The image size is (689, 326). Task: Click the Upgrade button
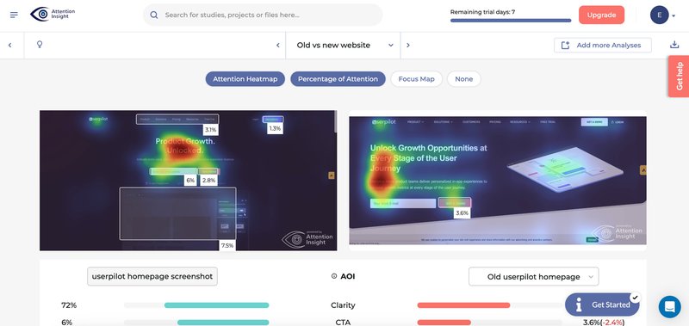(x=601, y=15)
